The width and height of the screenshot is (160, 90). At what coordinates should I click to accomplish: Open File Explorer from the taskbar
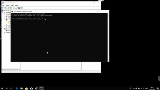[21, 88]
